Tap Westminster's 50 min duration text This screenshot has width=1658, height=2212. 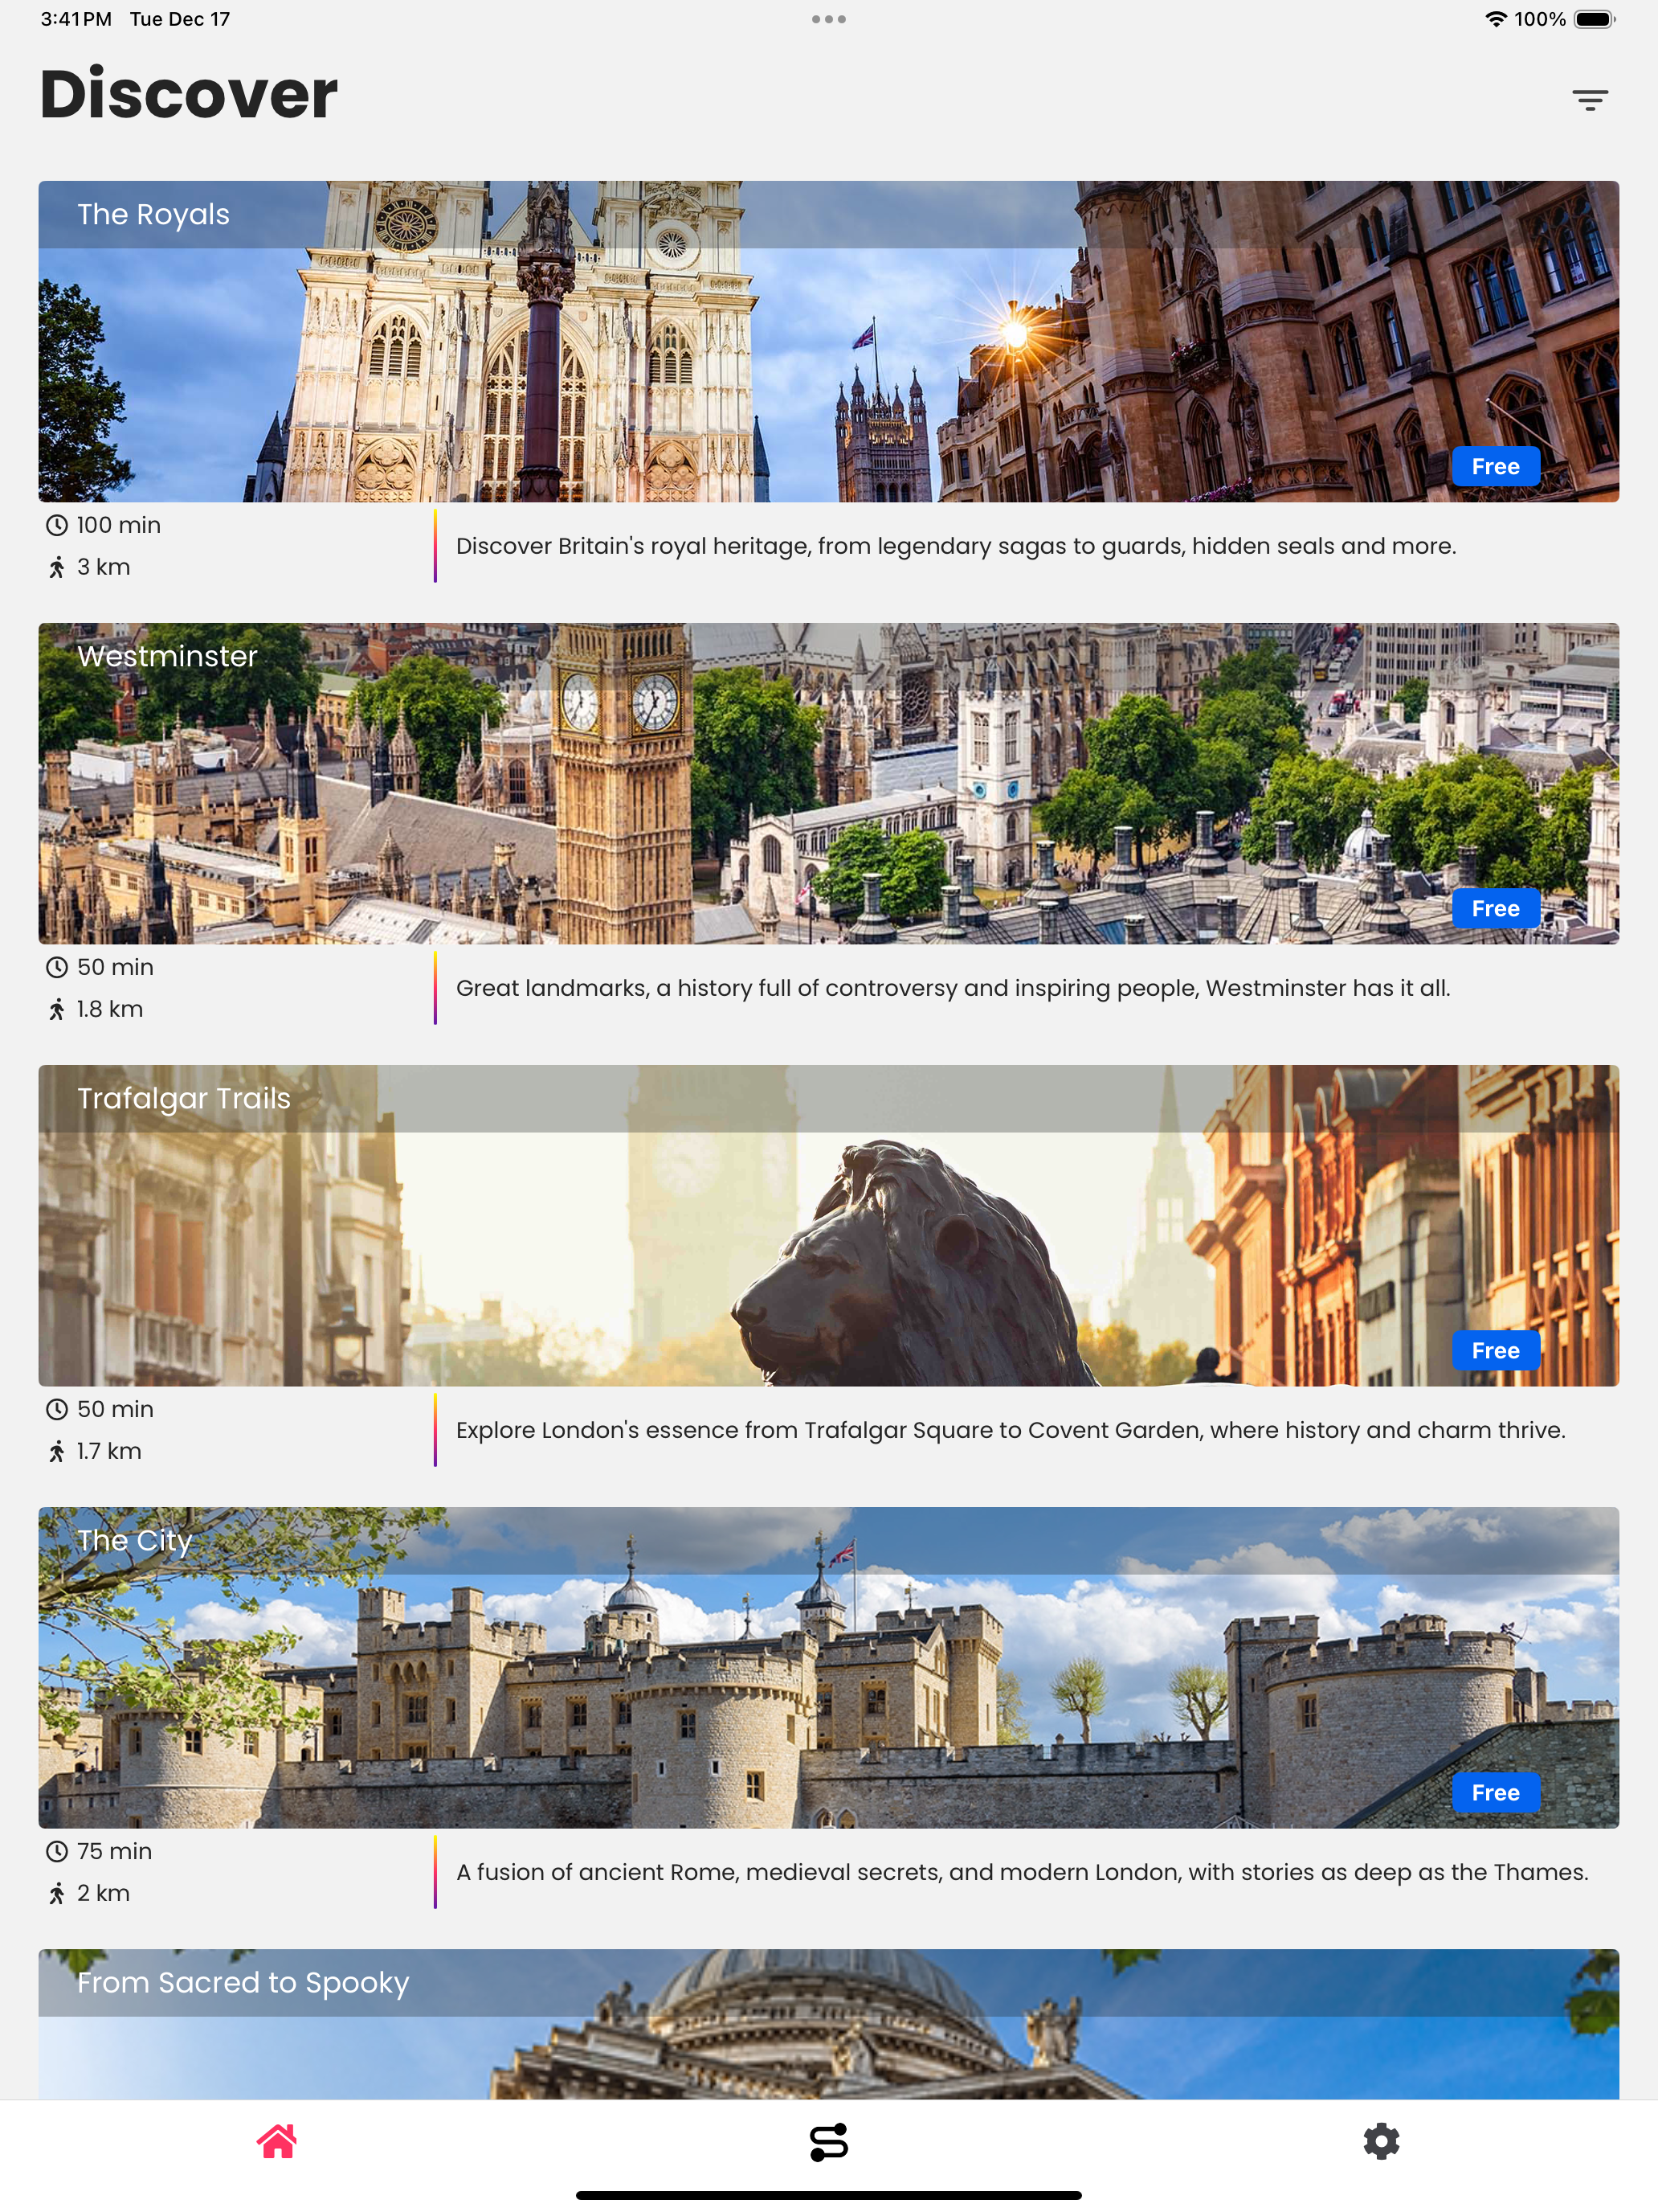(115, 967)
